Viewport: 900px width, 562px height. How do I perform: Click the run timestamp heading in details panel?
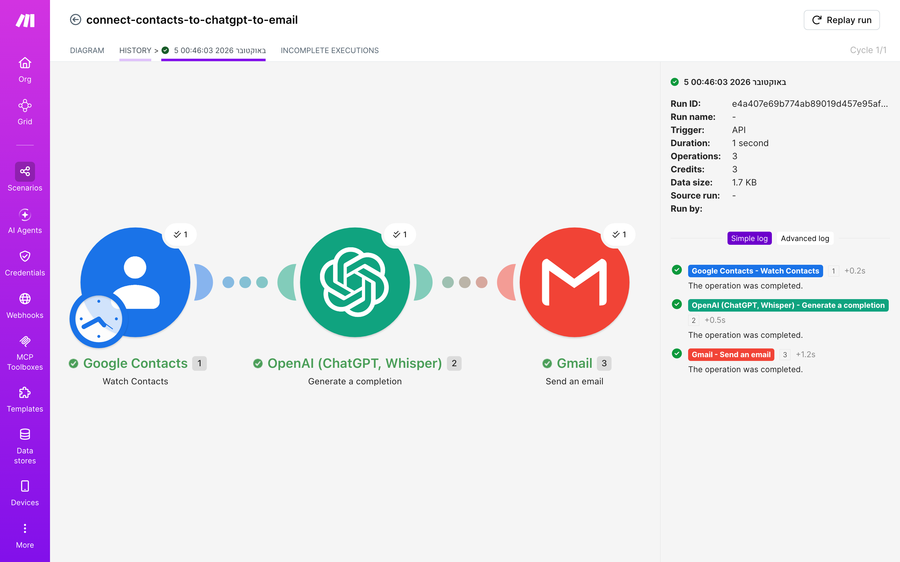coord(734,82)
